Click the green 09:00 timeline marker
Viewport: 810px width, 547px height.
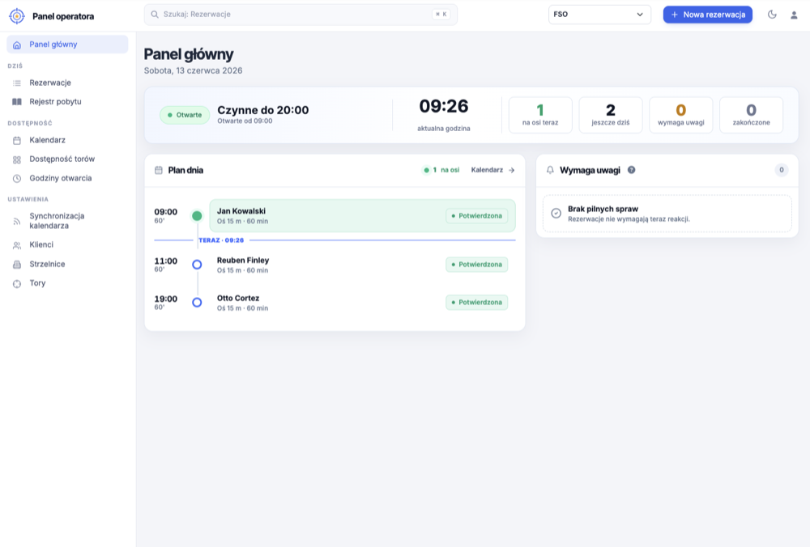click(x=197, y=216)
